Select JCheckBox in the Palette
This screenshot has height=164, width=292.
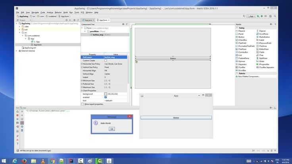[x=243, y=40]
